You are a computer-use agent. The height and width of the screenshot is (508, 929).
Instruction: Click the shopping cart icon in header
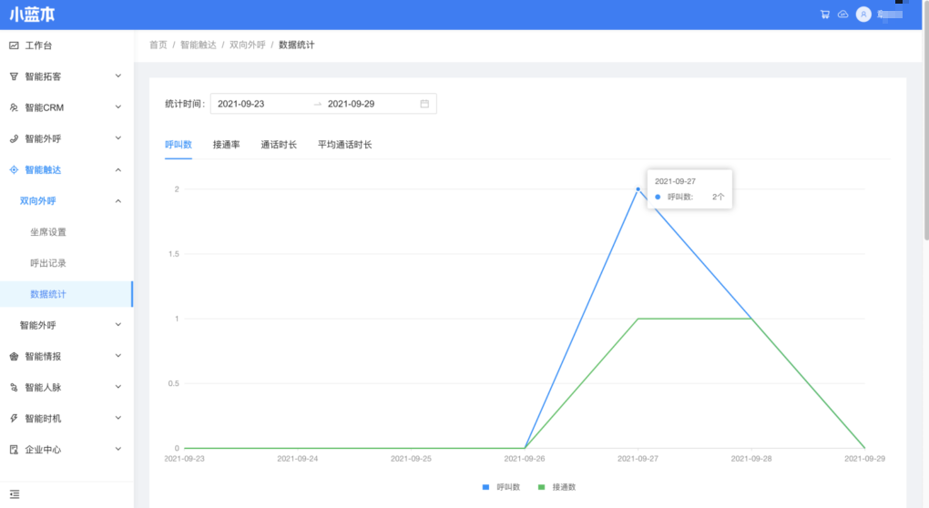pos(824,15)
